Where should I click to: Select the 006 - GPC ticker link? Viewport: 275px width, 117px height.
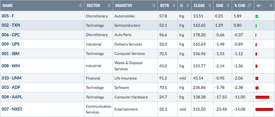(11, 35)
